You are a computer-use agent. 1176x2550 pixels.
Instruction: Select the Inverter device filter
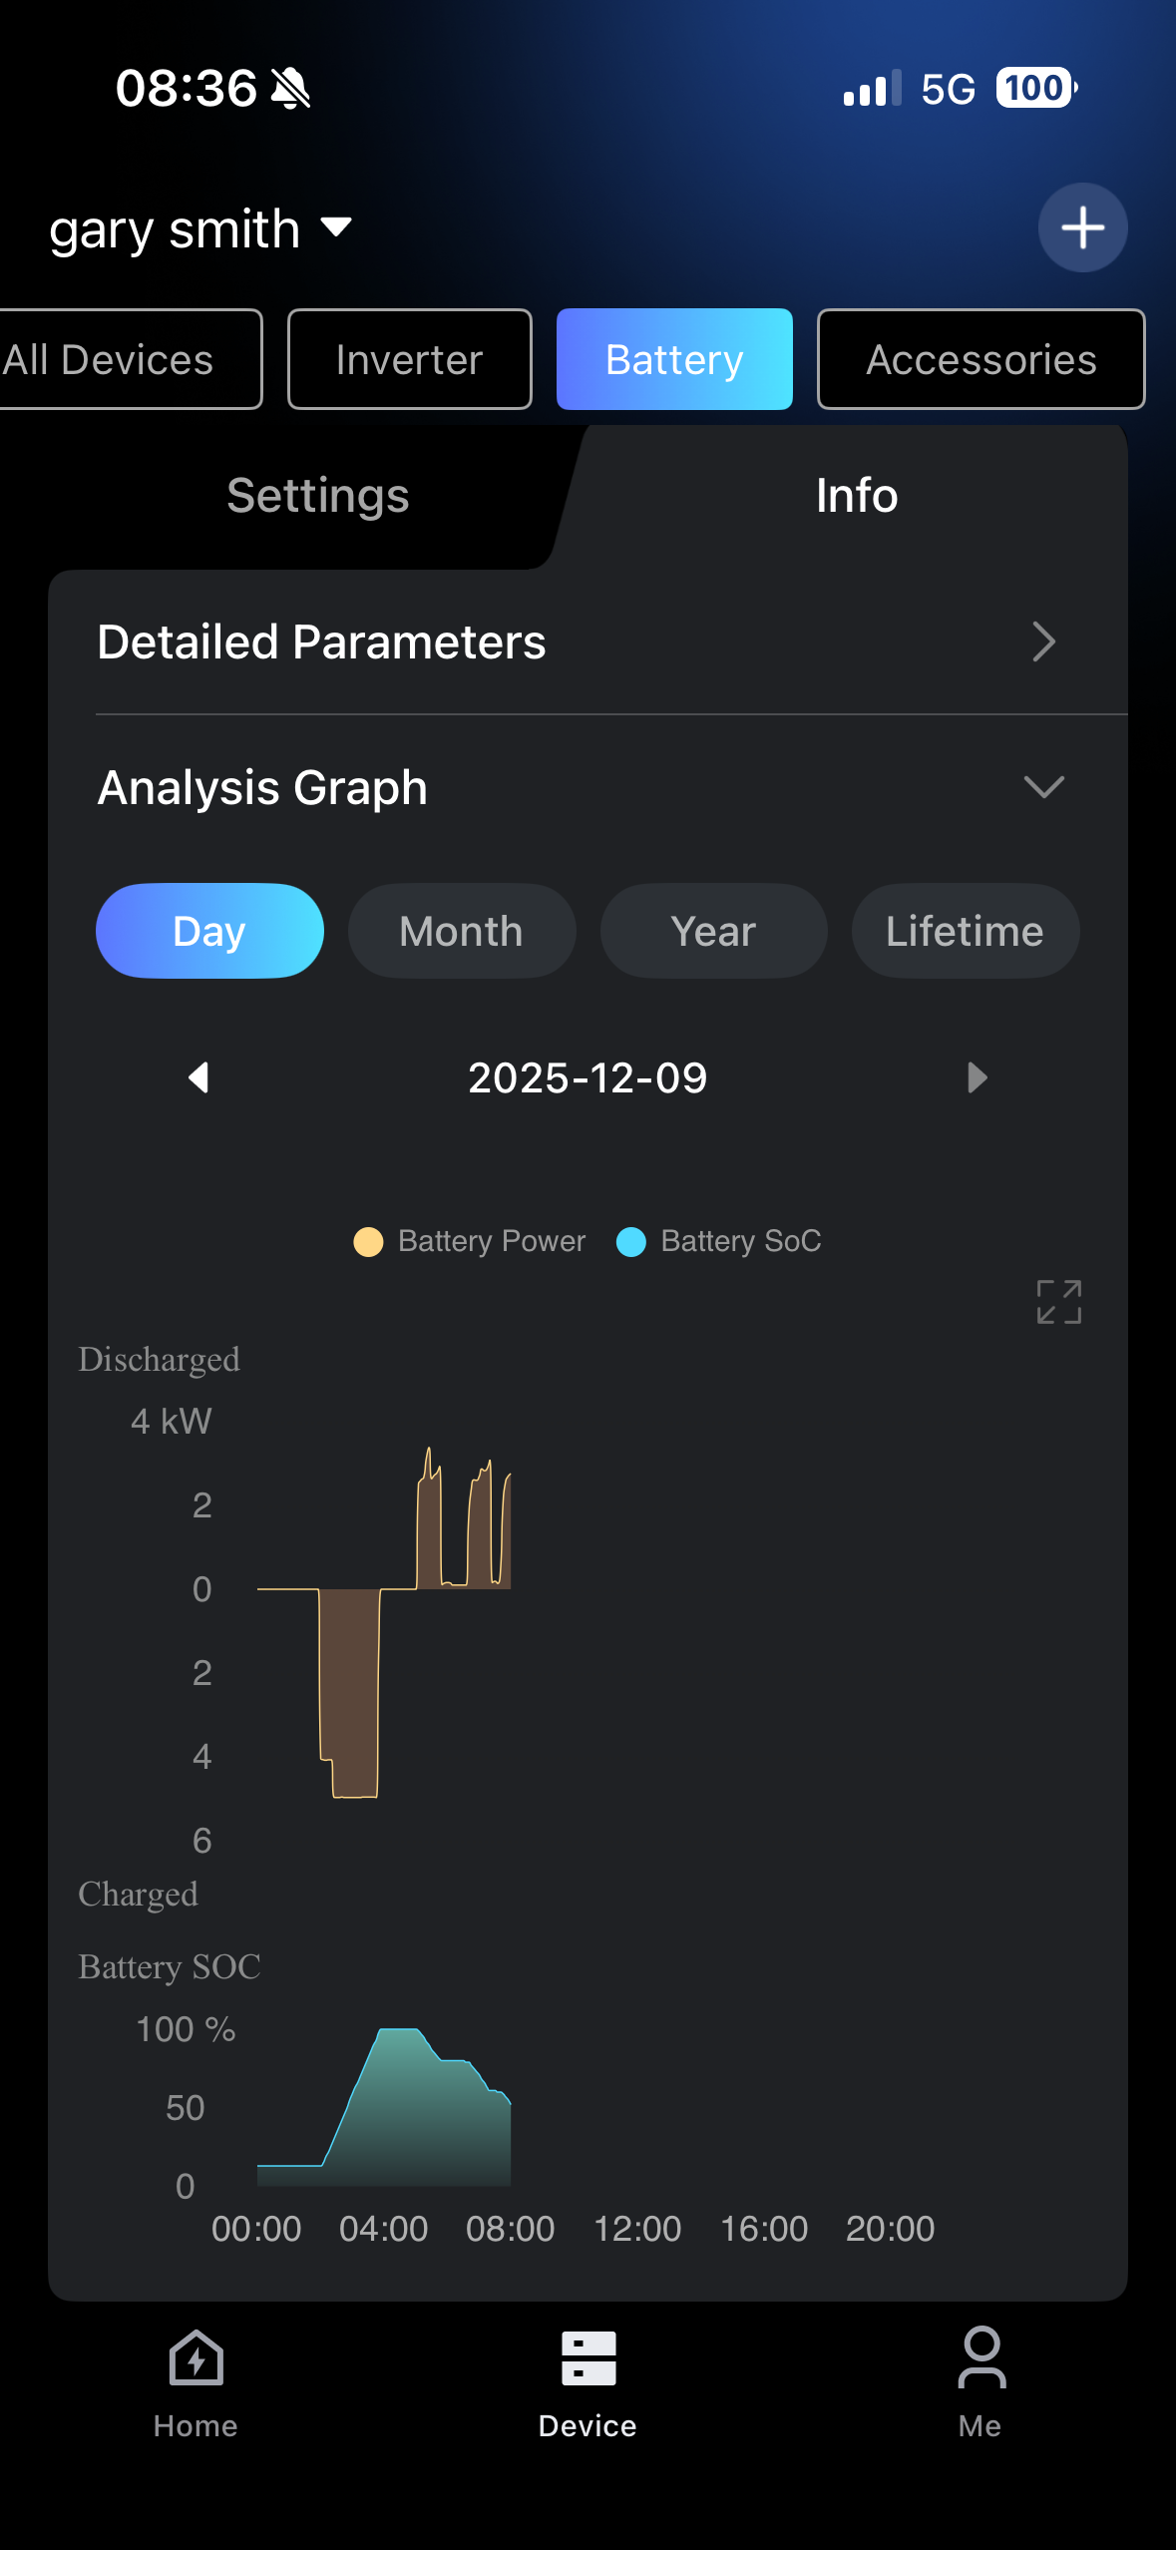tap(409, 359)
